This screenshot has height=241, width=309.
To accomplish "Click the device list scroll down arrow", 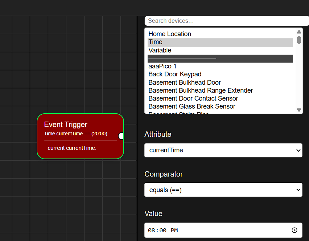I will click(299, 110).
